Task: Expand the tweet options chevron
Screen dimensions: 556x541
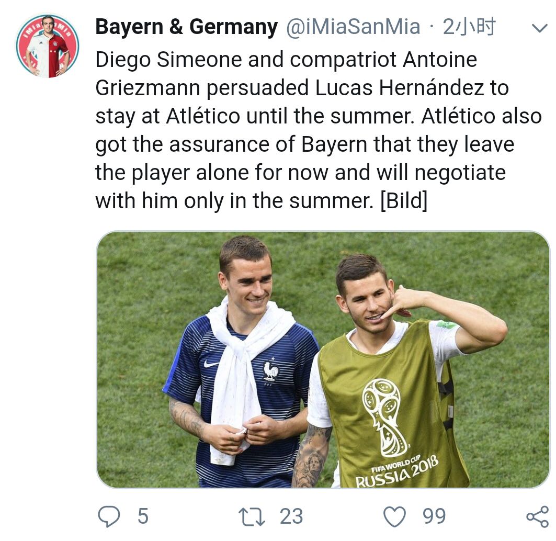Action: pyautogui.click(x=539, y=28)
